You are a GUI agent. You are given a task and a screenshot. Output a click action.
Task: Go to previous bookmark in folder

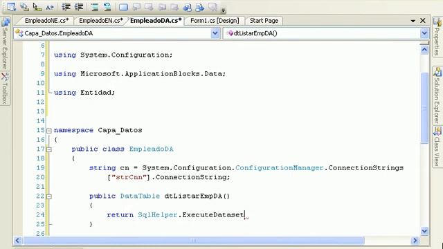pyautogui.click(x=162, y=7)
